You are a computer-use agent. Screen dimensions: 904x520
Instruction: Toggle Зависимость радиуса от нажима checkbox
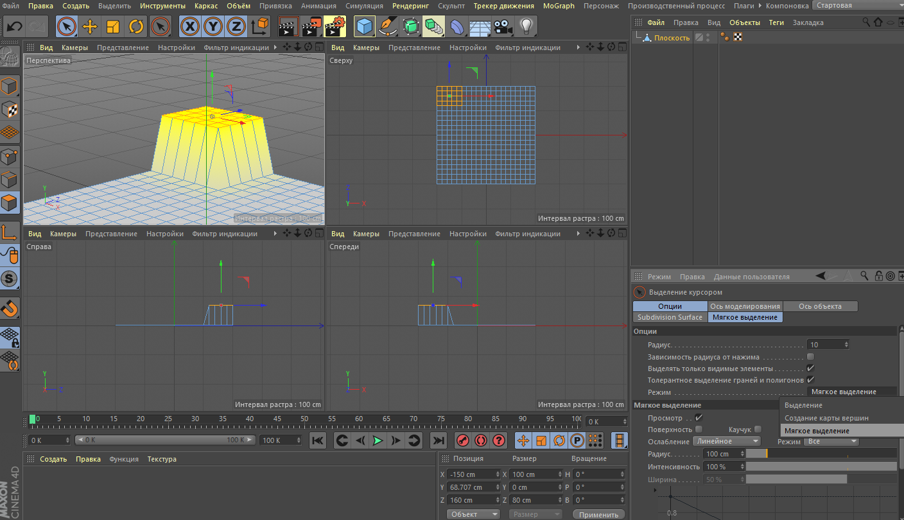[x=810, y=357]
